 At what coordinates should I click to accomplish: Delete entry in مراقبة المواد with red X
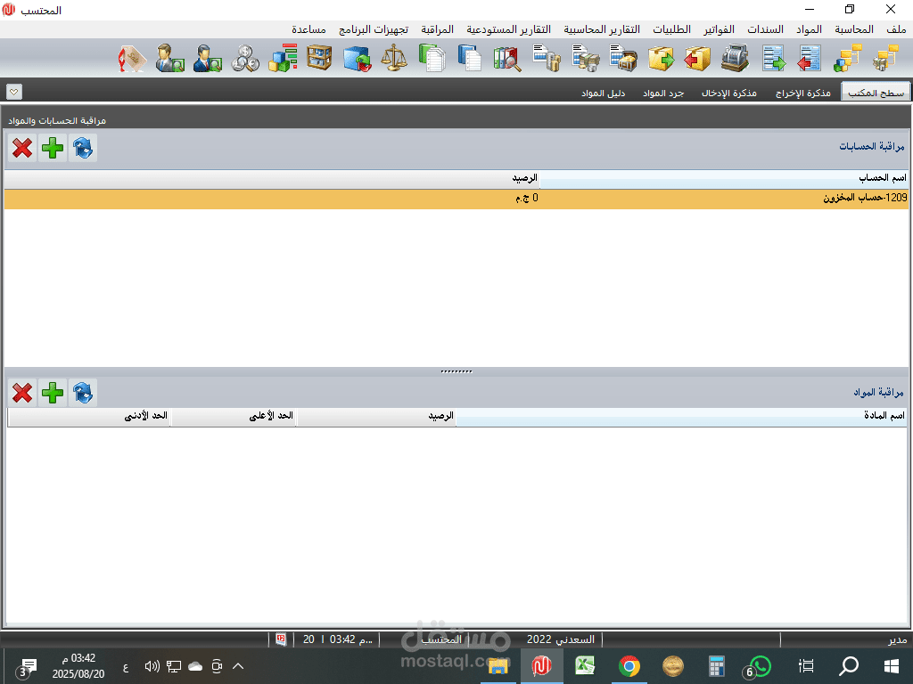pyautogui.click(x=22, y=393)
